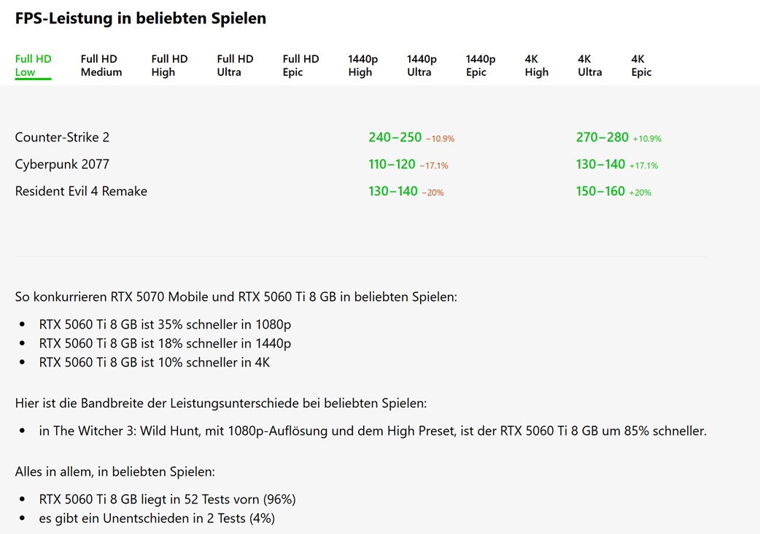Click the 150–160 FPS value for Resident Evil 4
This screenshot has width=760, height=534.
tap(600, 191)
